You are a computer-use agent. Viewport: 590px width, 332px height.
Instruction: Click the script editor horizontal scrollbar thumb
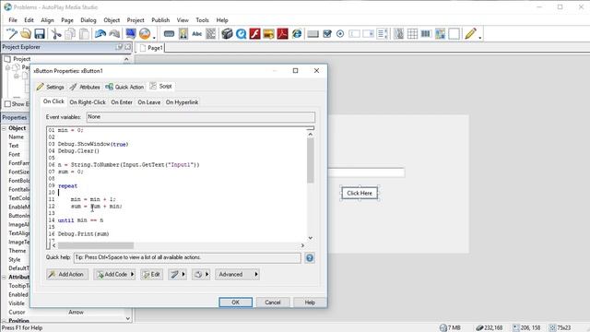click(x=96, y=245)
